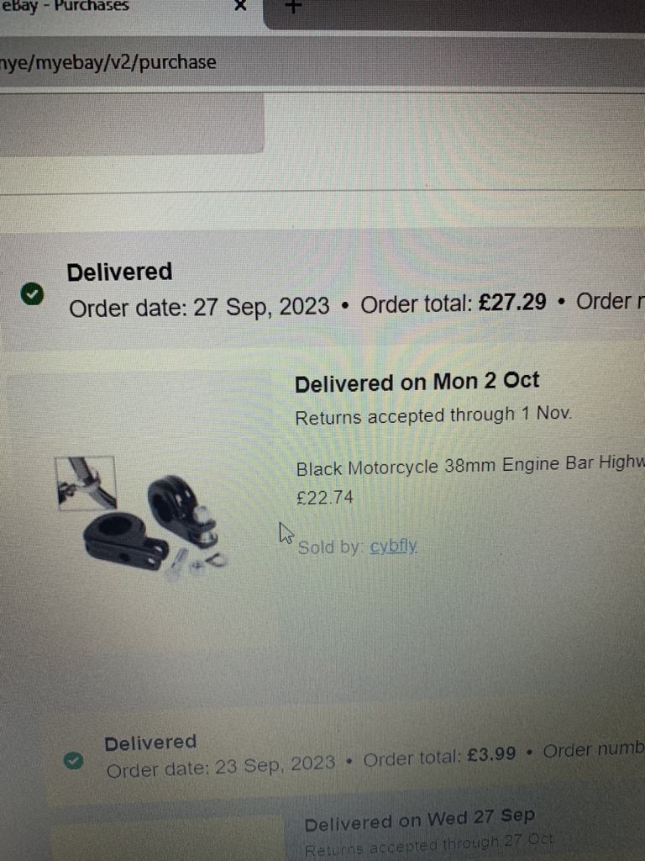The image size is (645, 861).
Task: Open seller cybfly's profile link
Action: (393, 547)
